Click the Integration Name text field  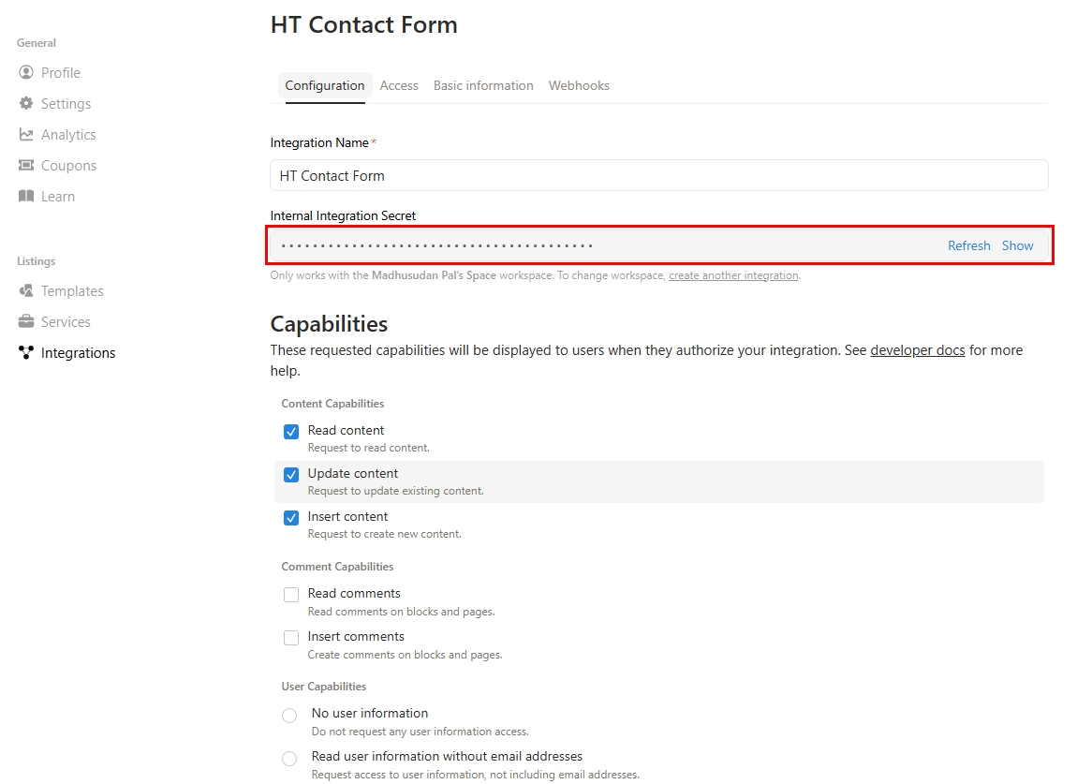[x=658, y=176]
